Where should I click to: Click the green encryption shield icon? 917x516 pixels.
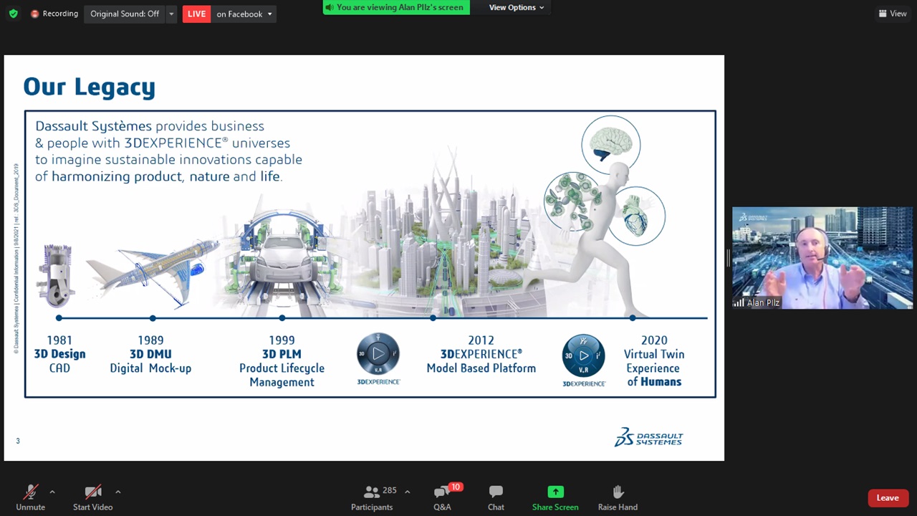13,14
